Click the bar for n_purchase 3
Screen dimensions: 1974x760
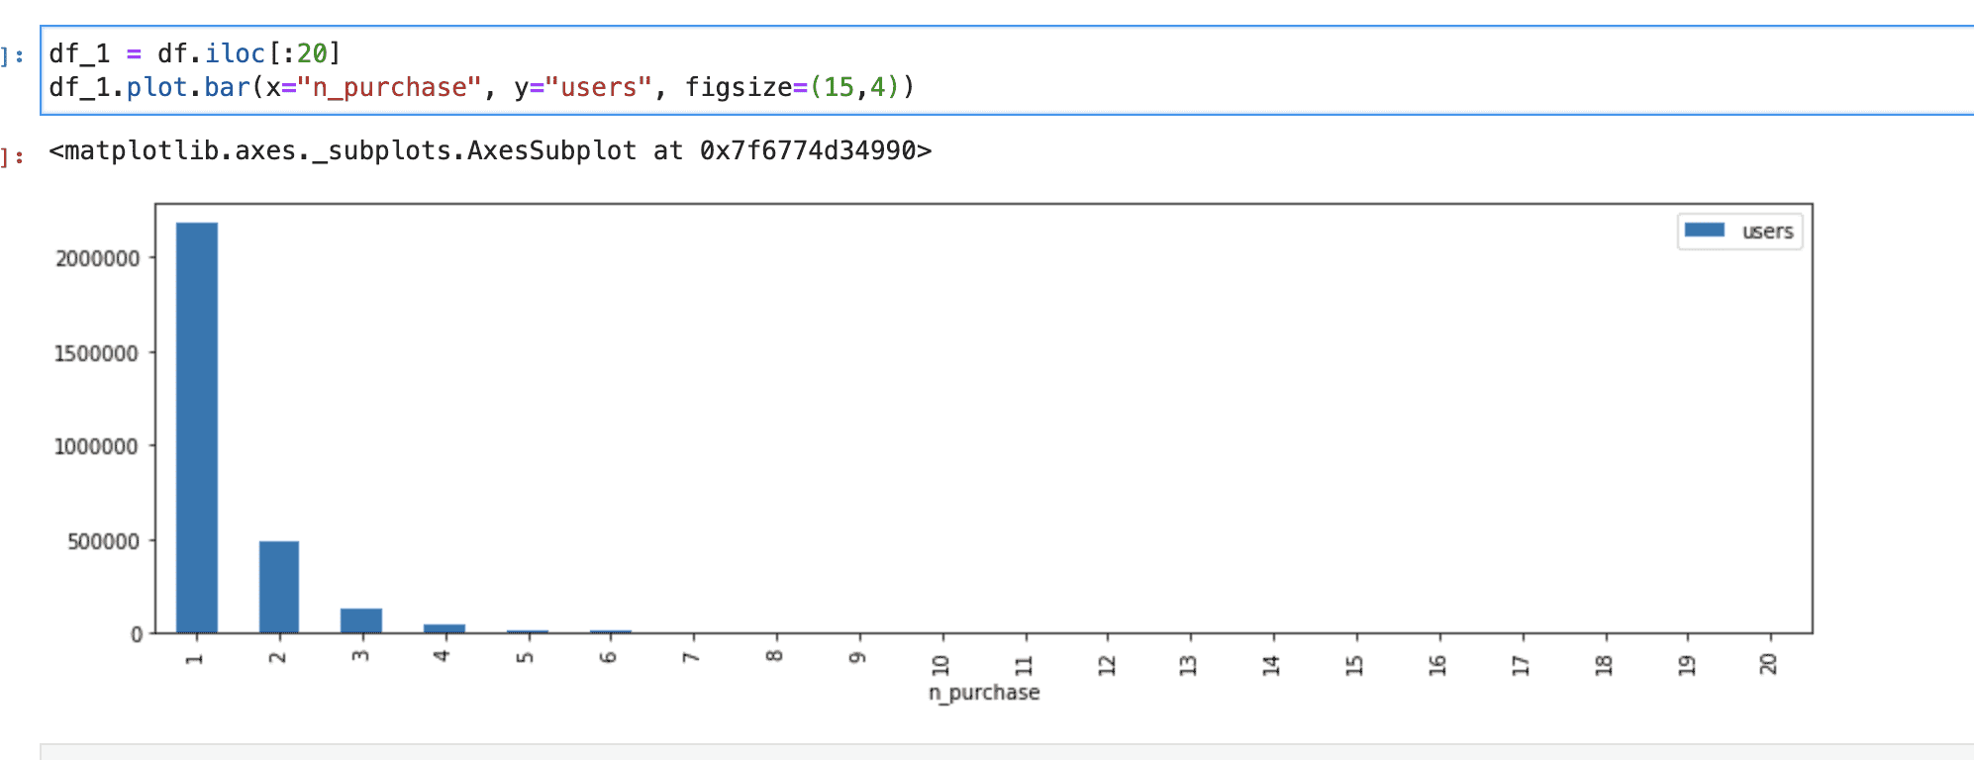click(x=361, y=620)
